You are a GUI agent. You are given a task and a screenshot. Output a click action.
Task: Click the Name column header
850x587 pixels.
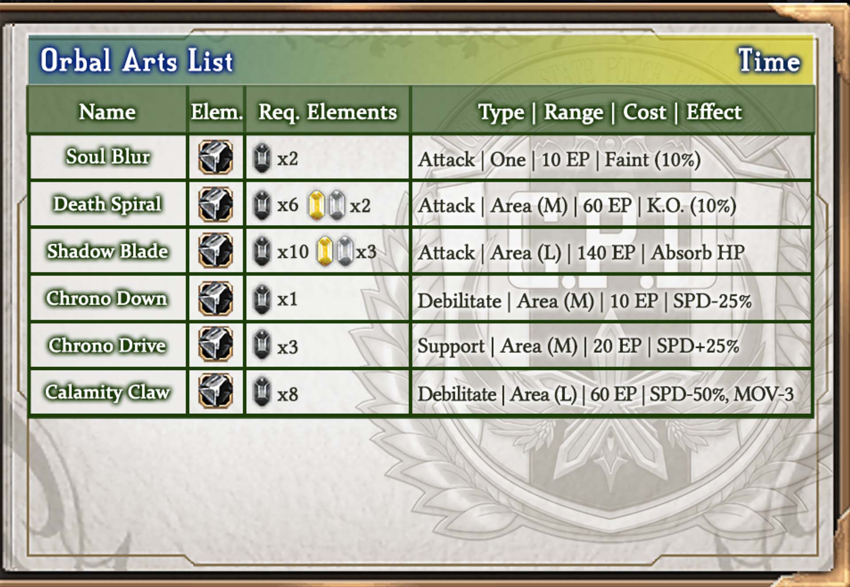[107, 111]
